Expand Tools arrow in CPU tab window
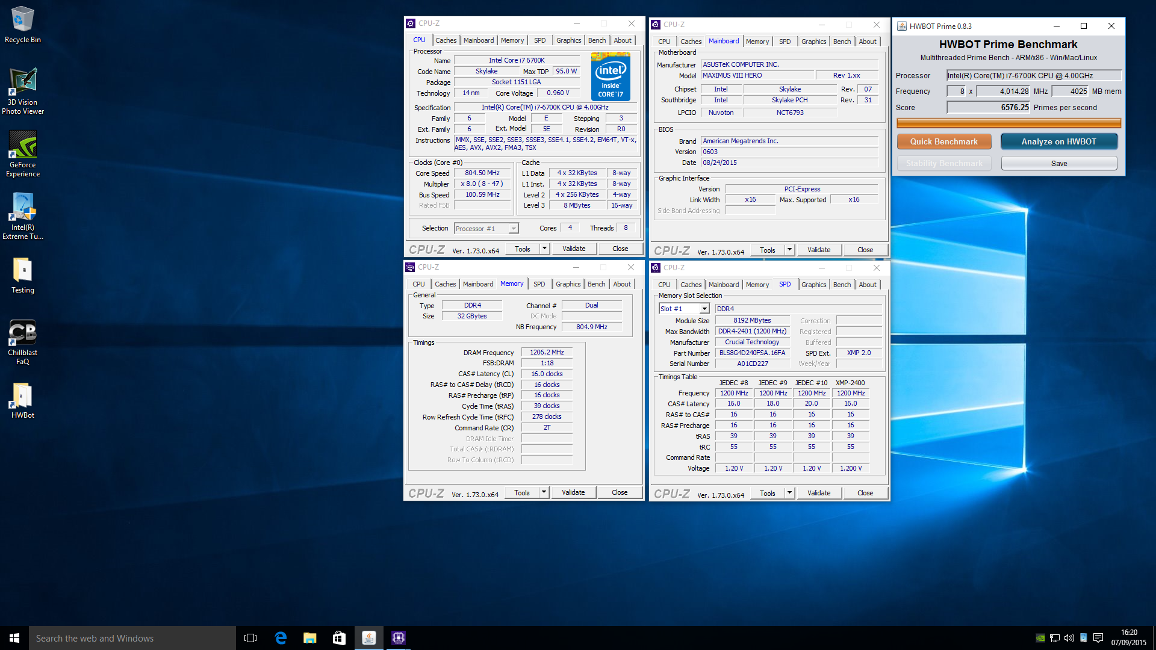Screen dimensions: 1156x650 click(544, 249)
